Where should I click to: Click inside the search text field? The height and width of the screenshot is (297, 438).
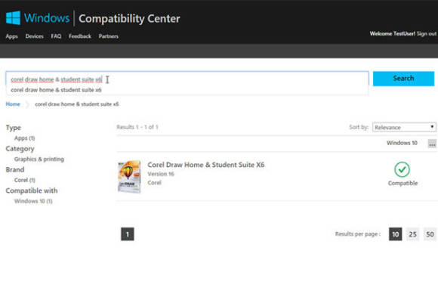(x=187, y=79)
